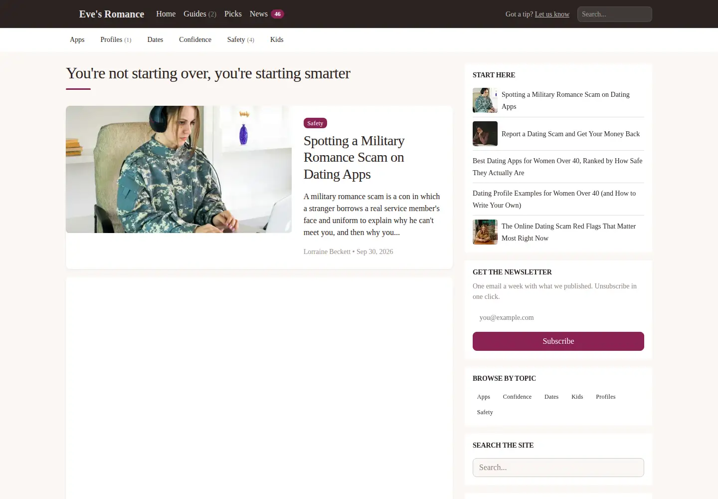Open sidebar link Spotting a Military Romance Scam

[x=565, y=100]
